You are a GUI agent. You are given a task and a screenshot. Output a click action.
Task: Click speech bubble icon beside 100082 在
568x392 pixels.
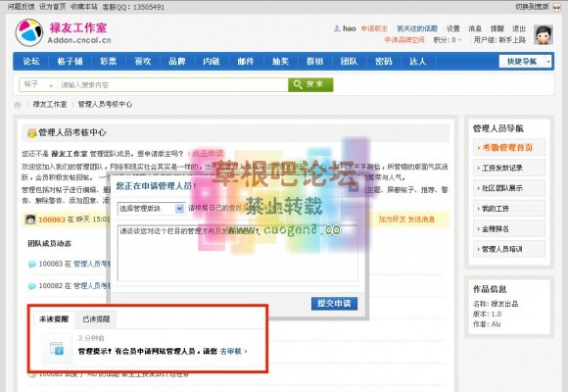coord(32,286)
